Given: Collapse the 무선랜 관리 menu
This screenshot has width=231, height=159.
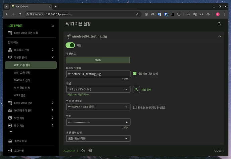Looking at the screenshot, I should tap(31, 57).
